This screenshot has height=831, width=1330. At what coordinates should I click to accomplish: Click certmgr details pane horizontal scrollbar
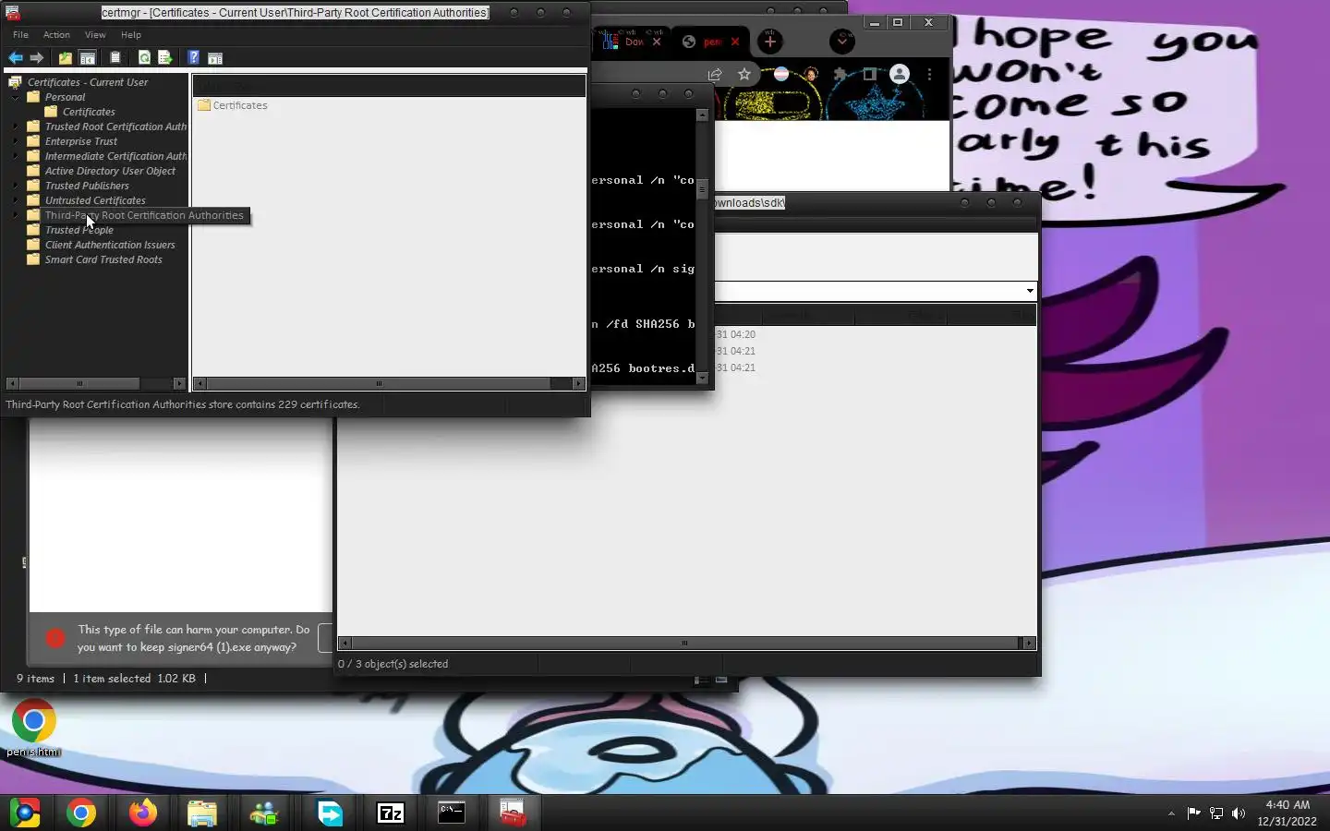coord(379,383)
